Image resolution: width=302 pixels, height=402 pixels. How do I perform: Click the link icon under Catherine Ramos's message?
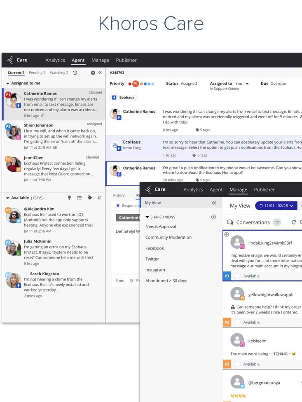coord(43,115)
